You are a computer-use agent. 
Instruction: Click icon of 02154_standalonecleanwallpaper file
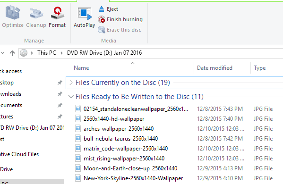tap(78, 109)
